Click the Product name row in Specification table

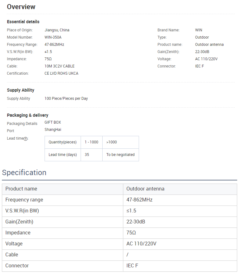21,189
